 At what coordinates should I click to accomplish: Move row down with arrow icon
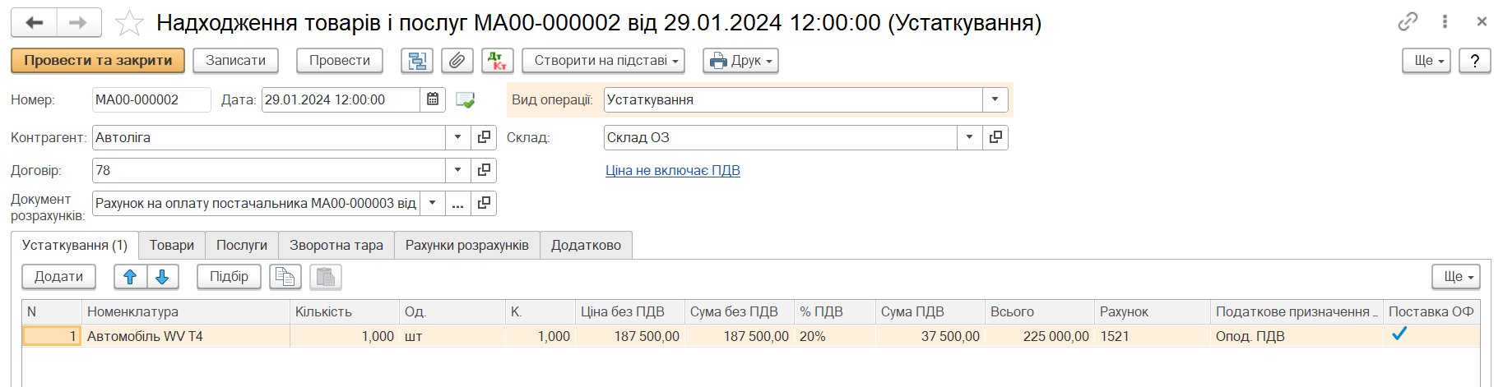pyautogui.click(x=162, y=277)
